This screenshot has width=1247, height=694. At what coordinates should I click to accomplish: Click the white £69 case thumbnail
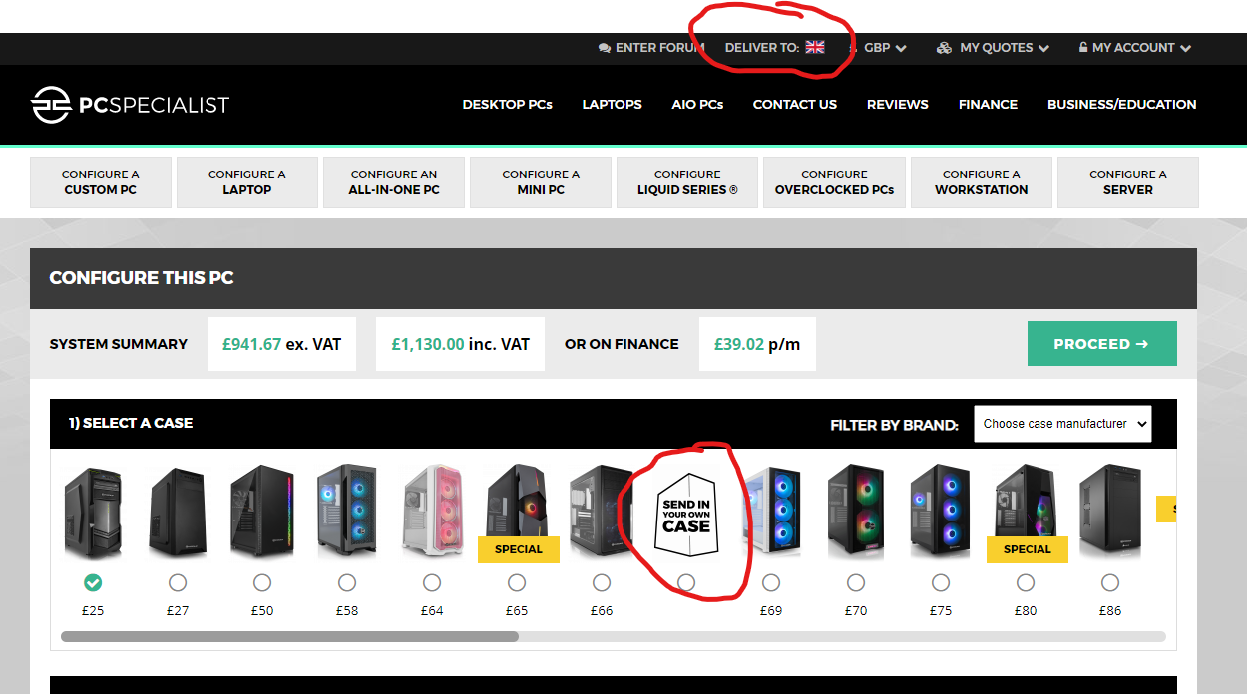click(x=771, y=513)
